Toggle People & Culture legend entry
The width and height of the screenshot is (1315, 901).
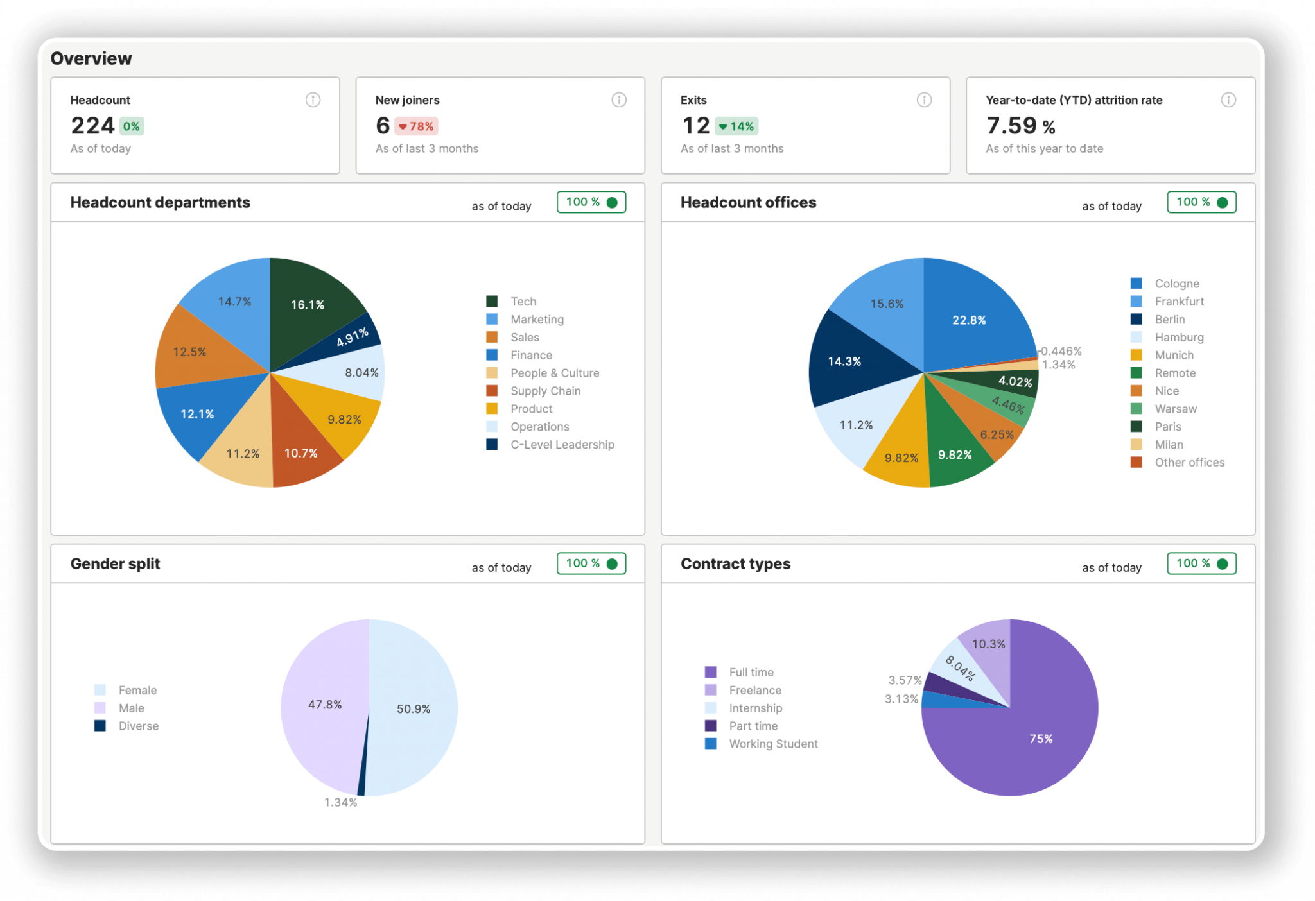coord(543,373)
